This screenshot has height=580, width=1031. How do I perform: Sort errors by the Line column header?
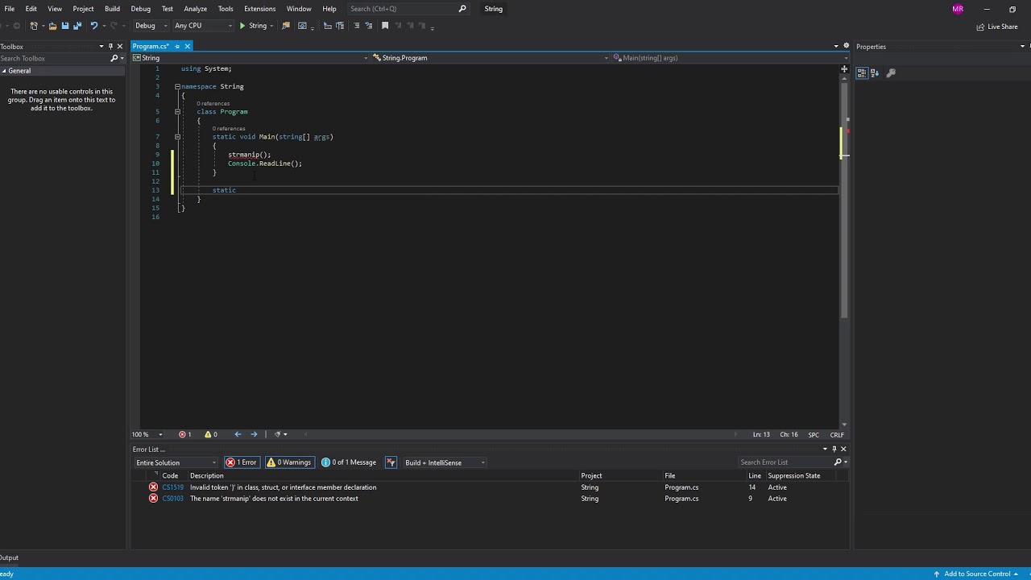755,476
